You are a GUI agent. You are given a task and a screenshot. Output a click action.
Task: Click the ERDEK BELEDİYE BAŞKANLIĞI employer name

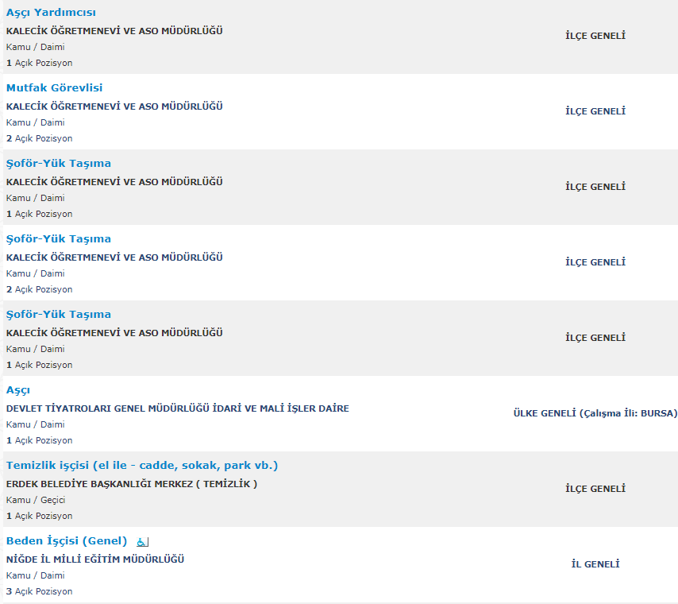pyautogui.click(x=132, y=484)
